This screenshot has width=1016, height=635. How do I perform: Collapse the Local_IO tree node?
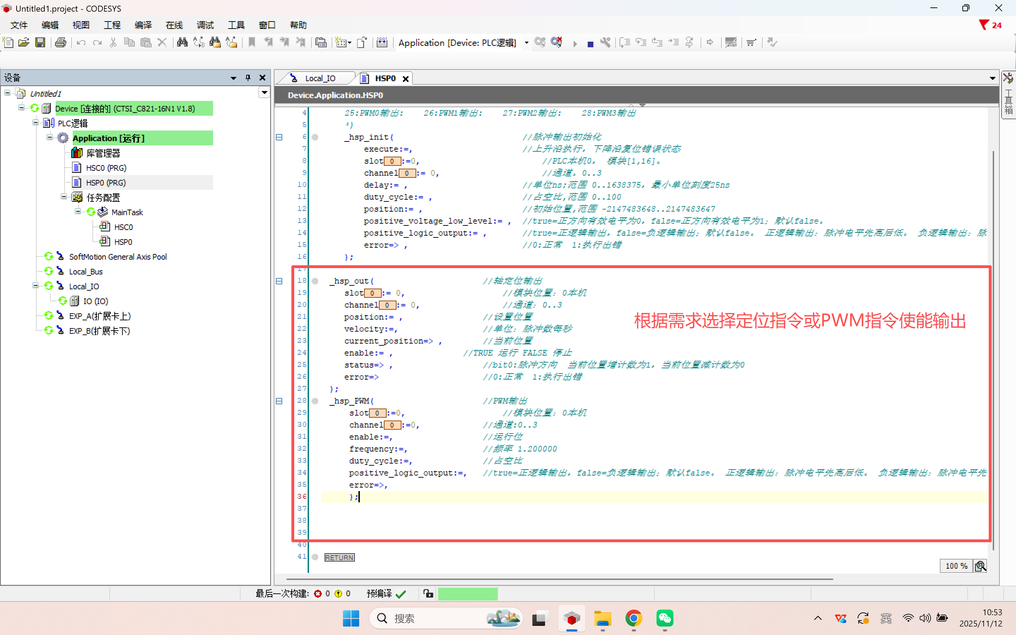click(35, 286)
